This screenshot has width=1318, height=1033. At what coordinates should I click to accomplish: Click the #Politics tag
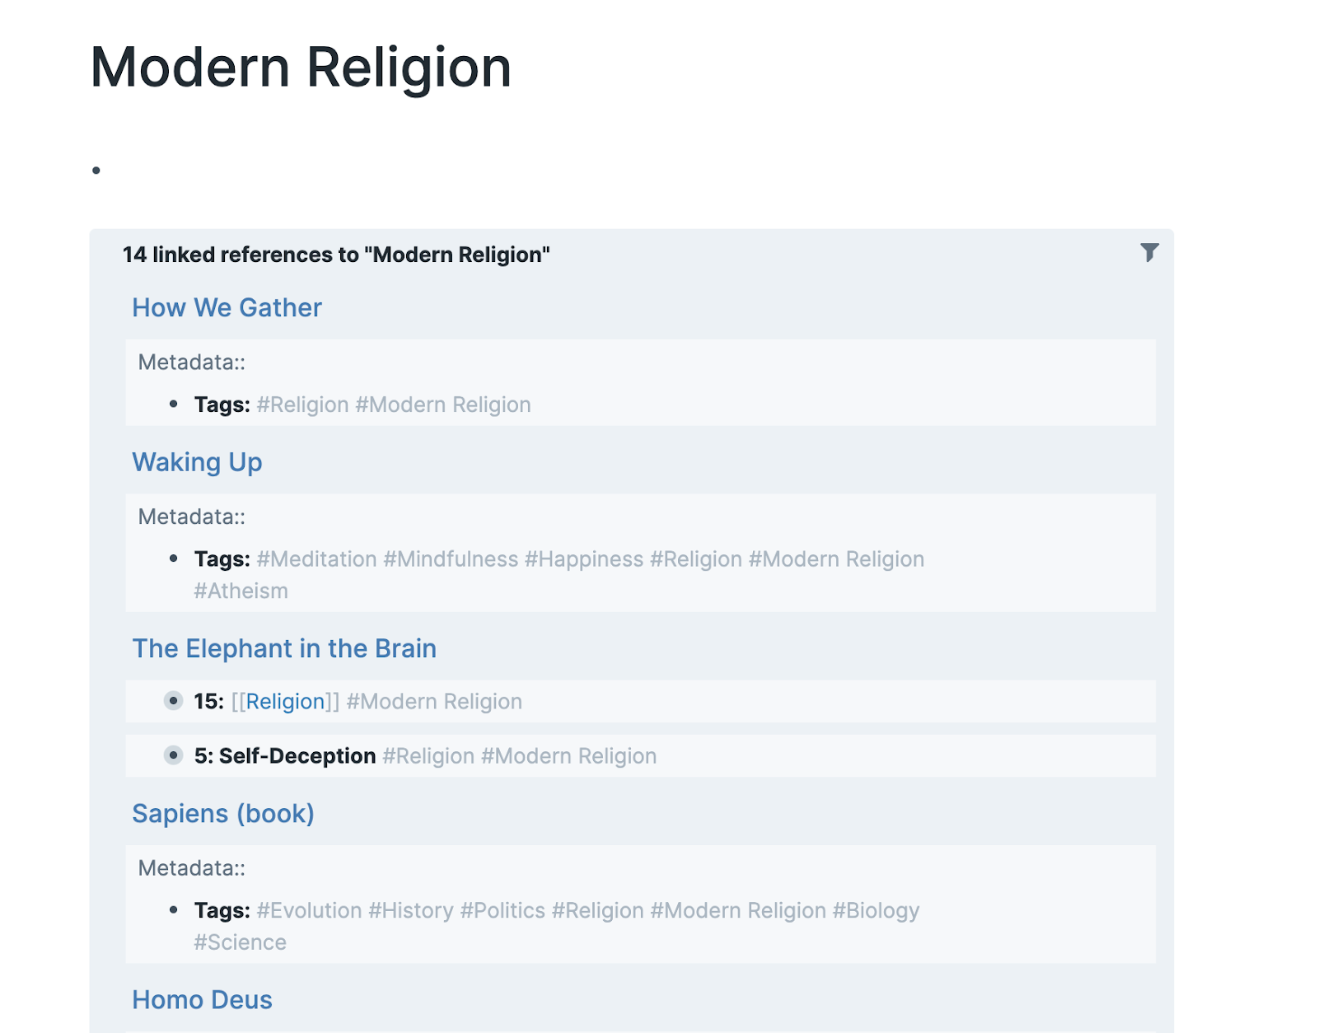point(502,910)
